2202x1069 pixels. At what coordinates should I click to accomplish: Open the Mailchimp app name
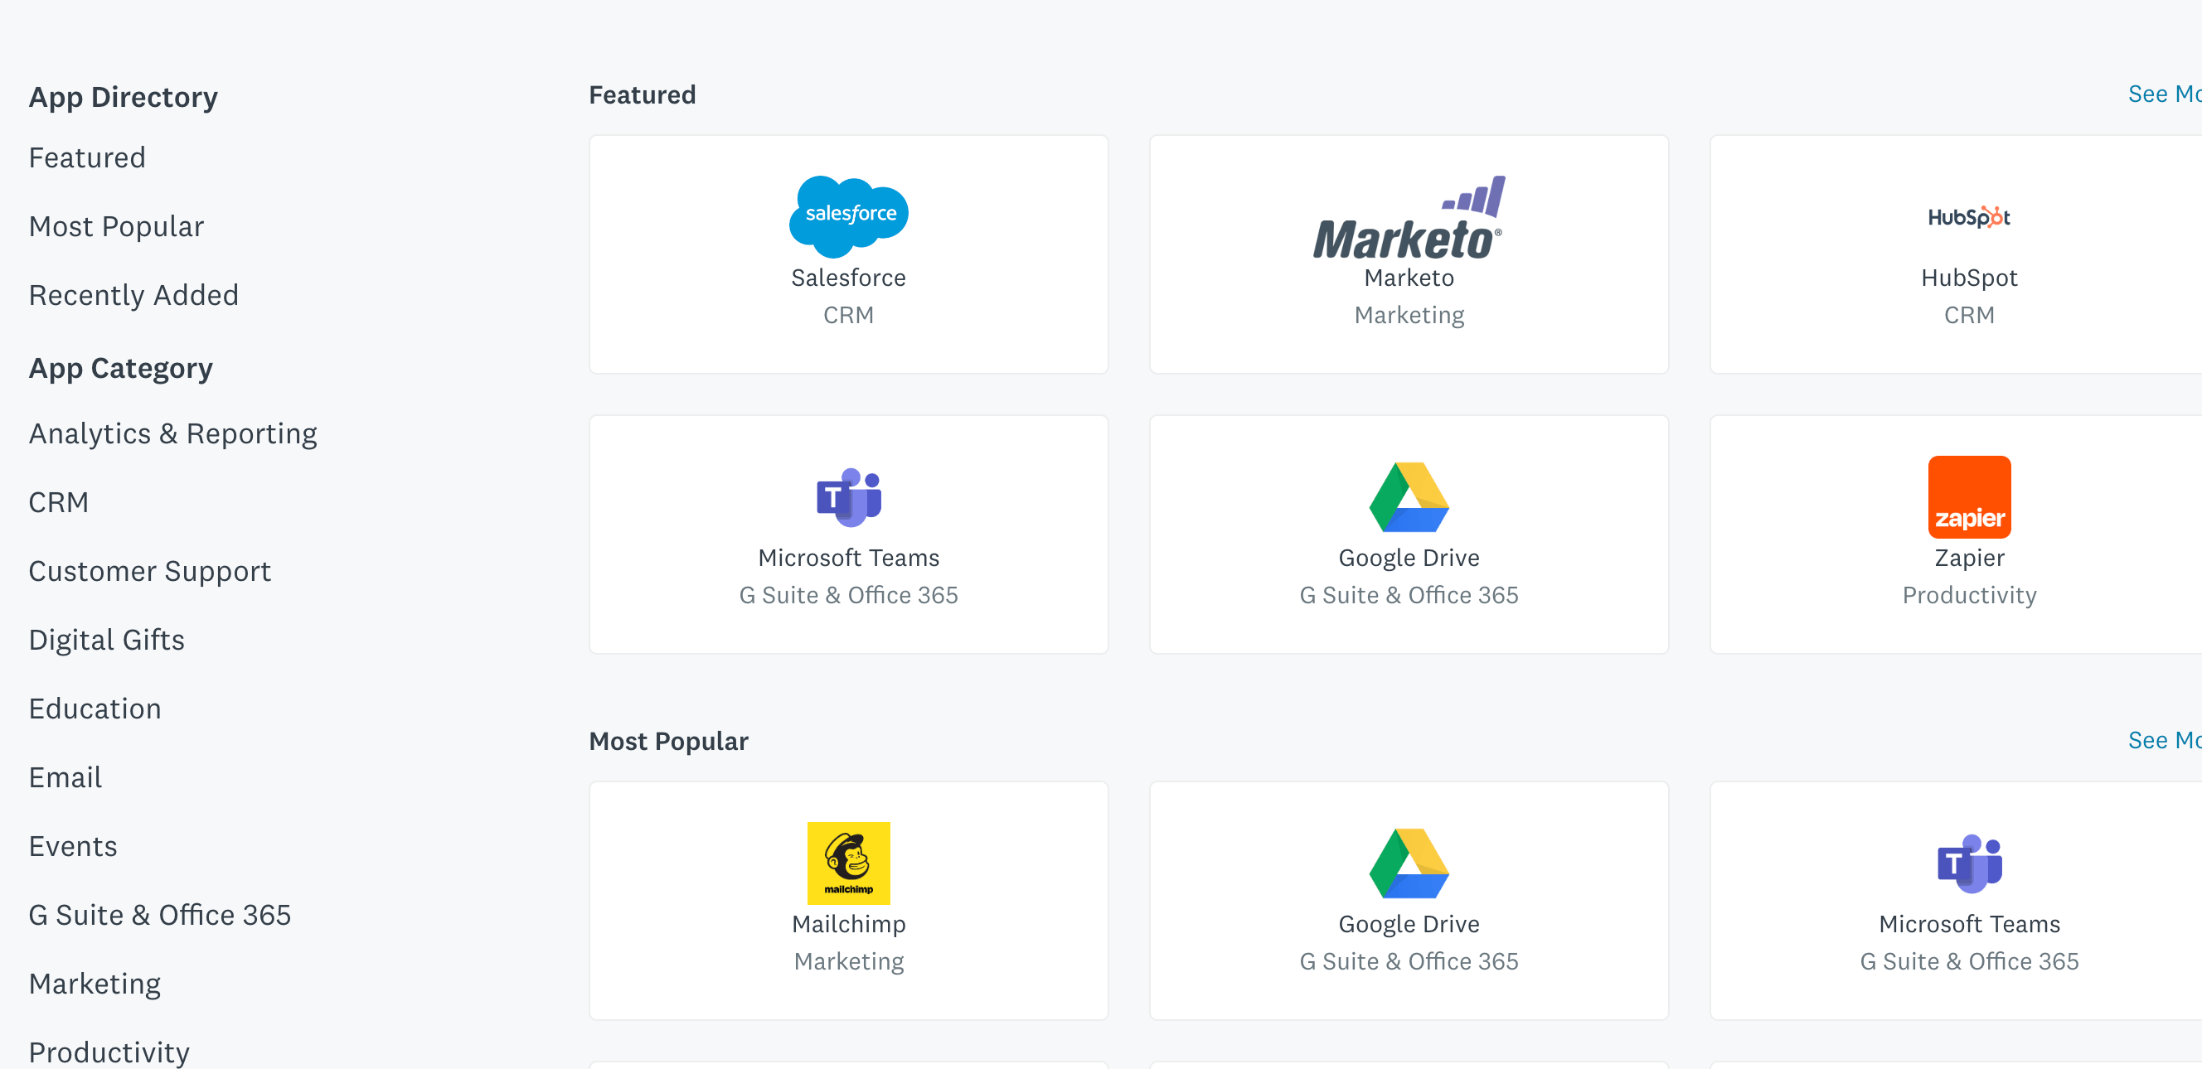coord(848,924)
